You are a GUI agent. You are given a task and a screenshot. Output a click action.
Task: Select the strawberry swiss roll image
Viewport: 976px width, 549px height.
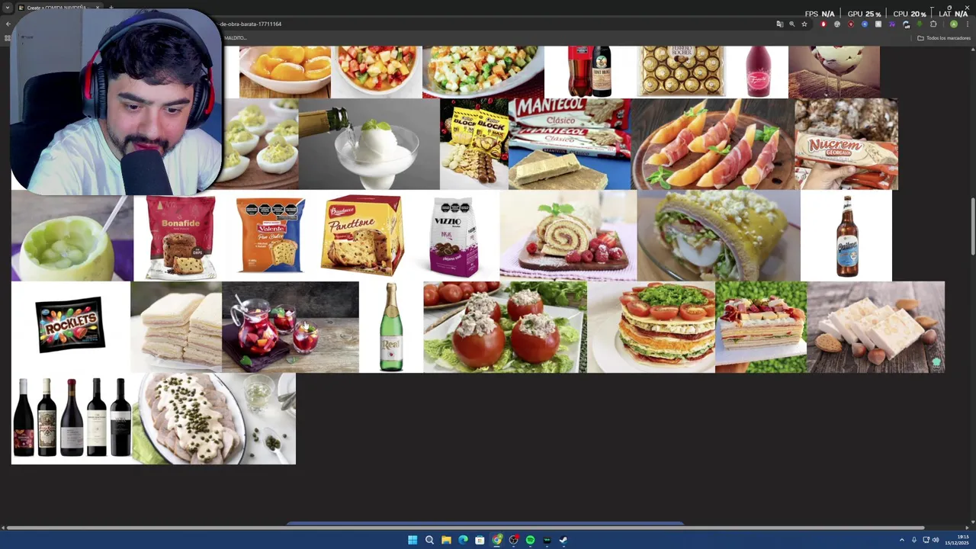568,236
